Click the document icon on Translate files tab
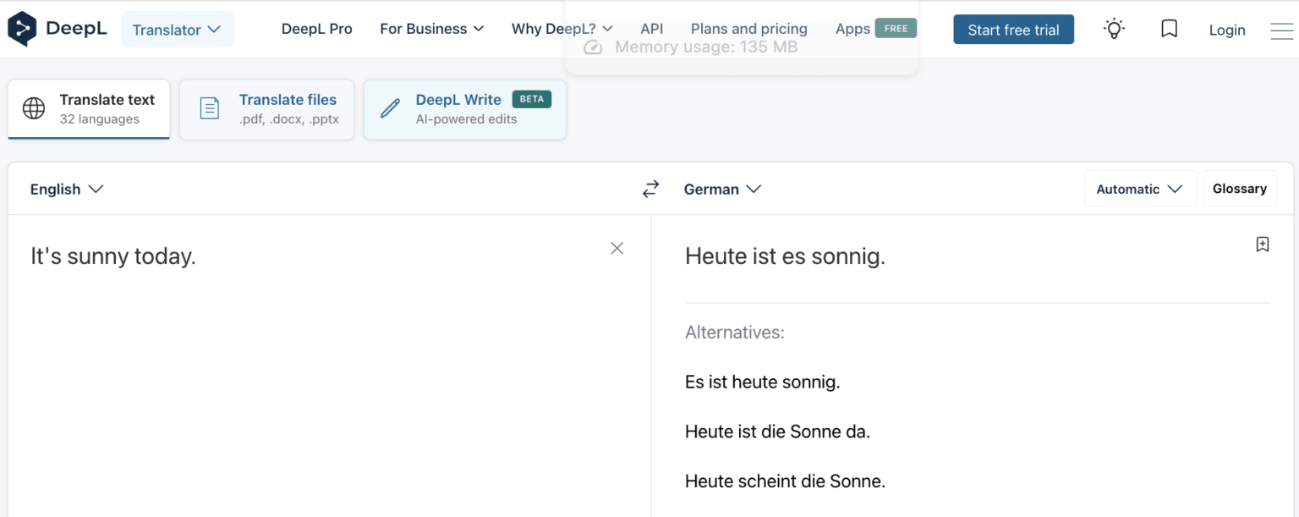Screen dimensions: 1299x517 pos(209,108)
